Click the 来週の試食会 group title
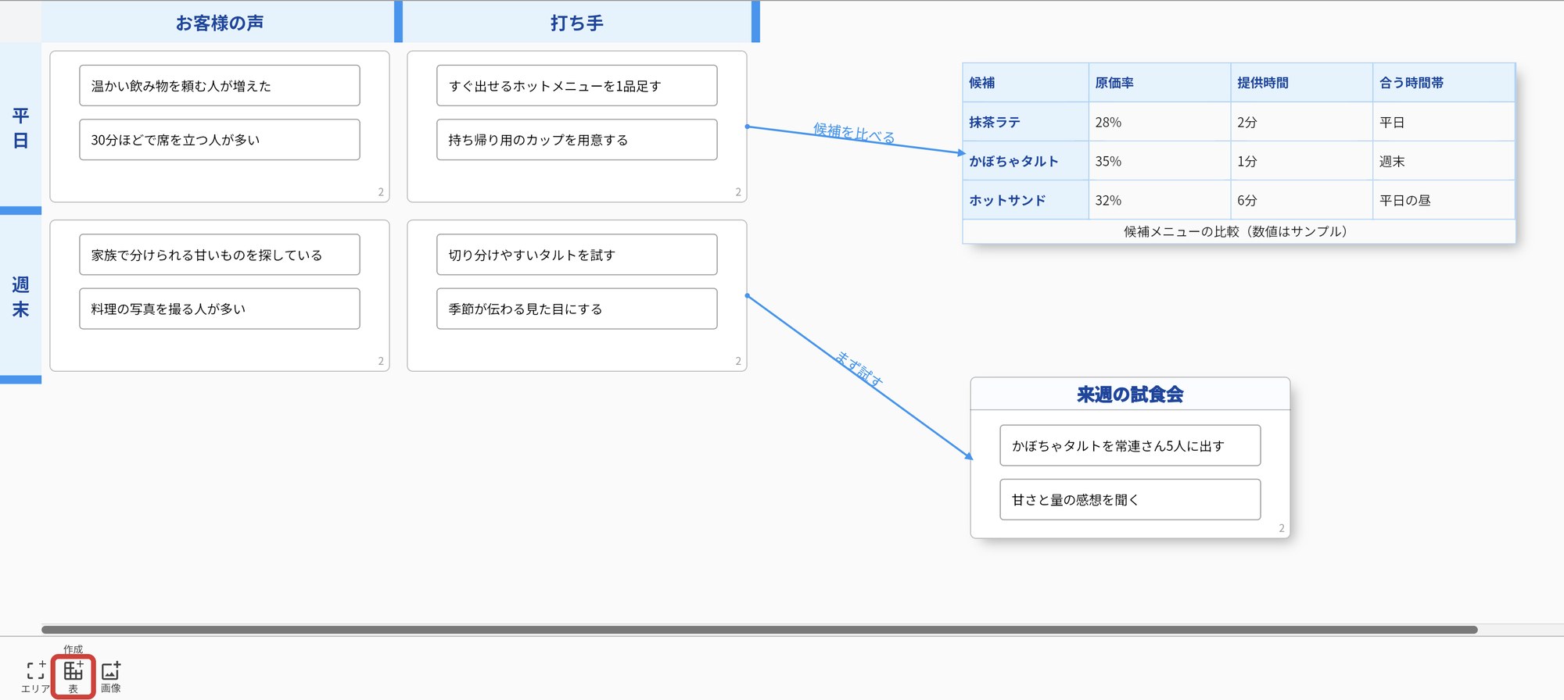The height and width of the screenshot is (700, 1564). coord(1130,395)
